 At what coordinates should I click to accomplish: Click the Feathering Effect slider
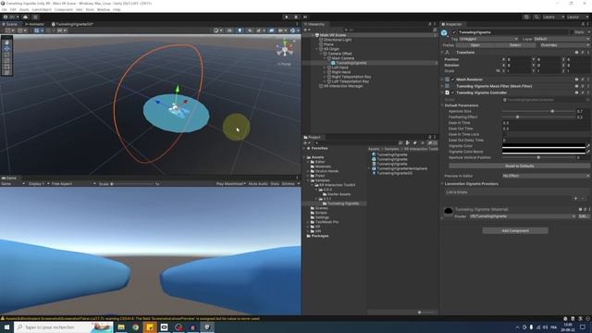coord(538,117)
